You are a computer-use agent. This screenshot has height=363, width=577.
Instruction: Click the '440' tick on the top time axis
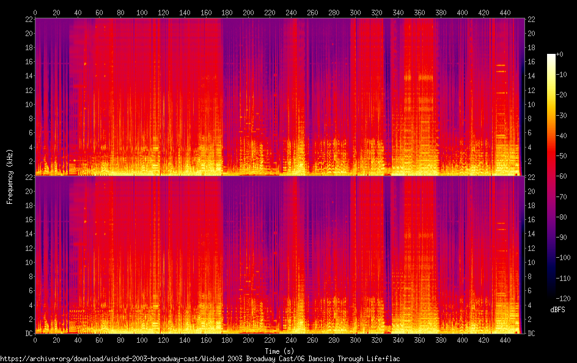(x=505, y=12)
